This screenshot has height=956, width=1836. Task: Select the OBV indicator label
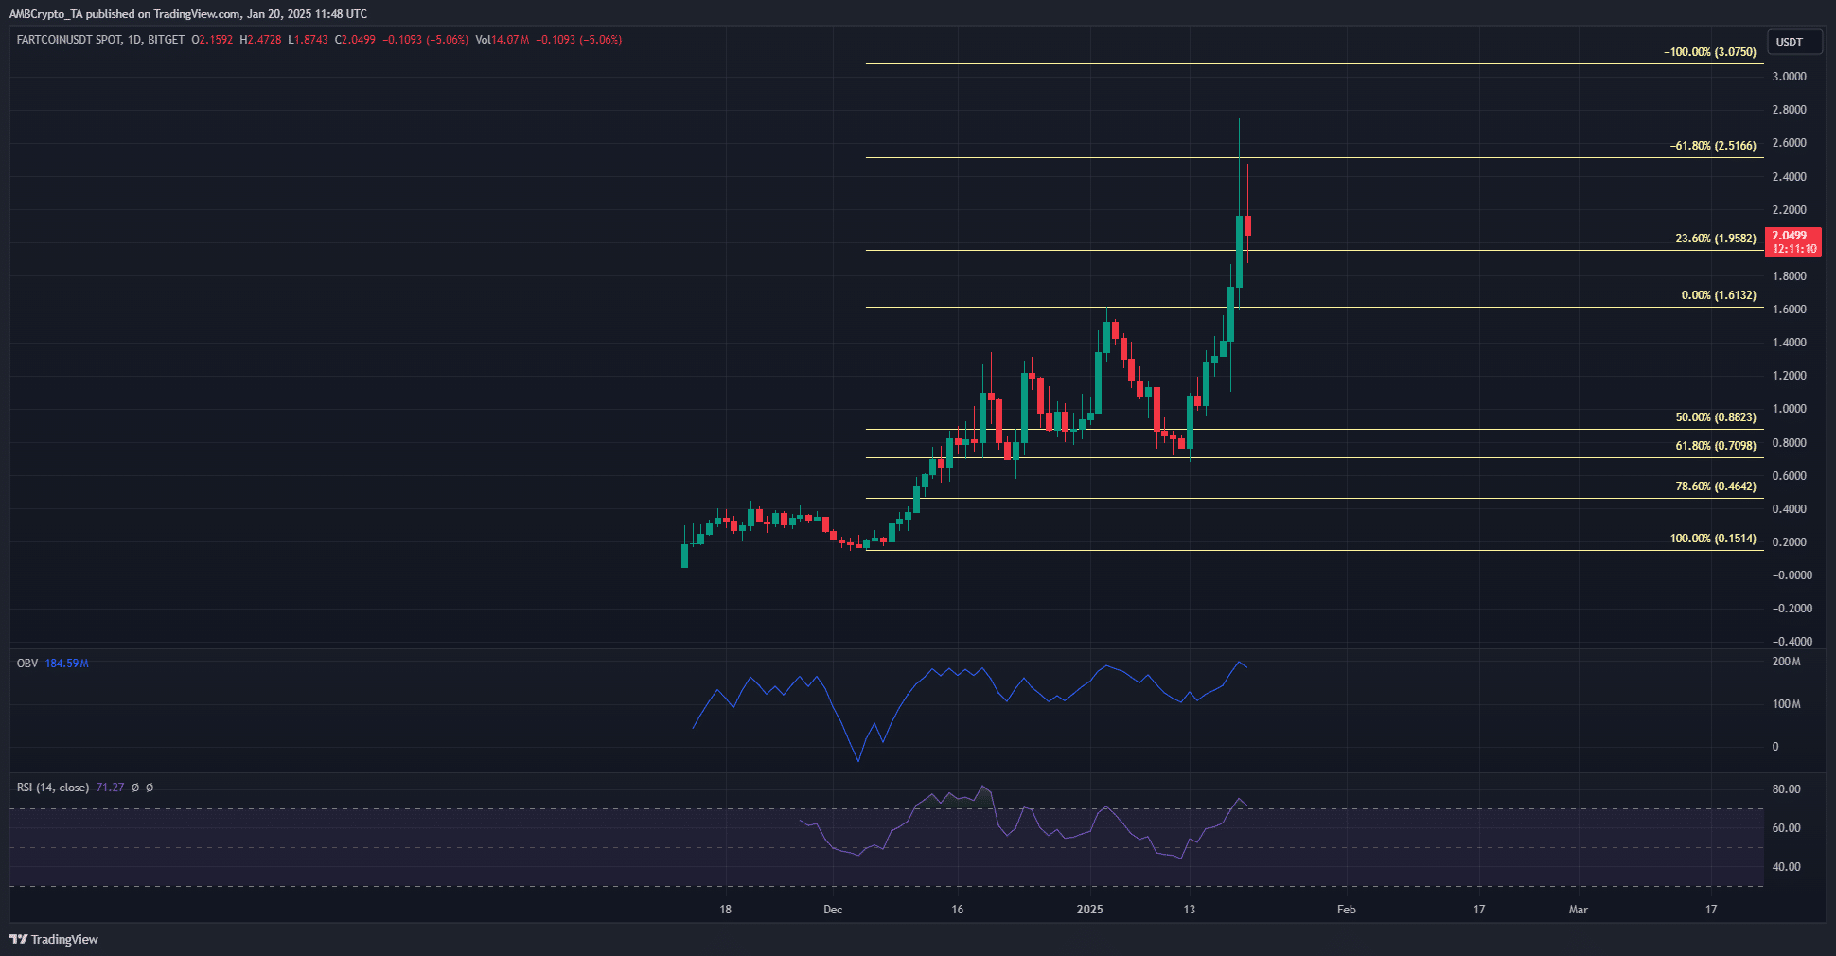(27, 664)
